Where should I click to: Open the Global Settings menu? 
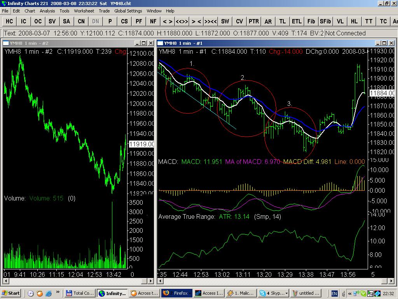pyautogui.click(x=128, y=11)
